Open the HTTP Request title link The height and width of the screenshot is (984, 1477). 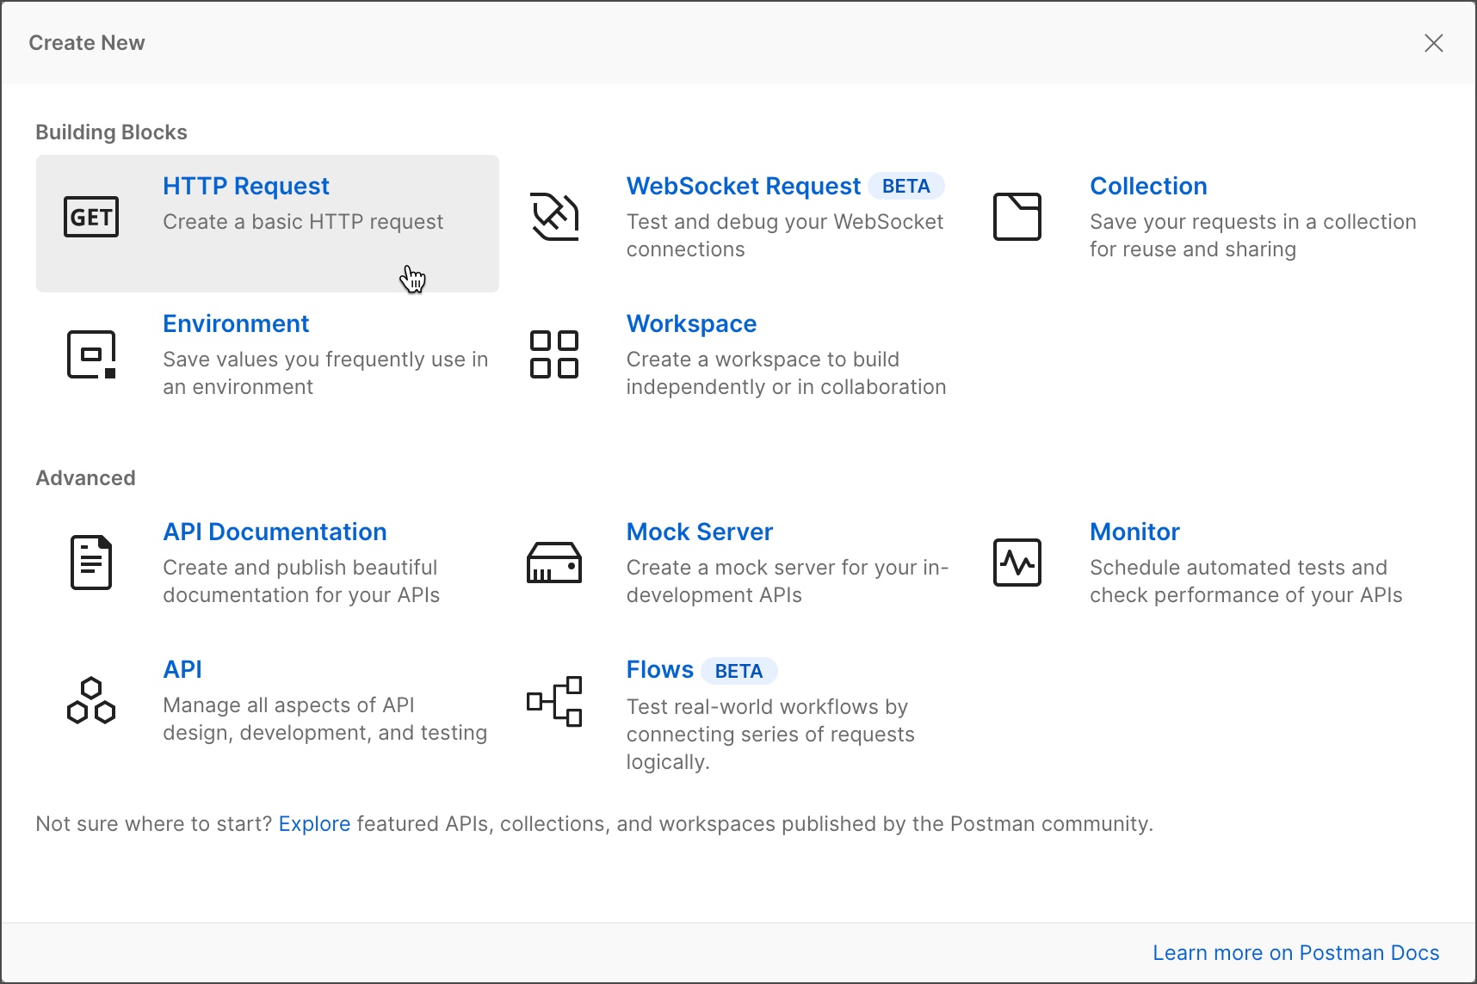coord(246,186)
